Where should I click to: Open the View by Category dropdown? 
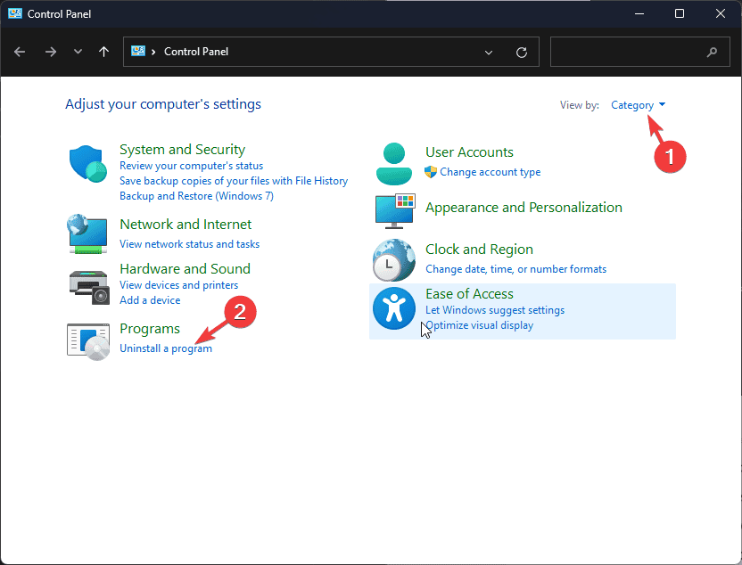[x=638, y=105]
